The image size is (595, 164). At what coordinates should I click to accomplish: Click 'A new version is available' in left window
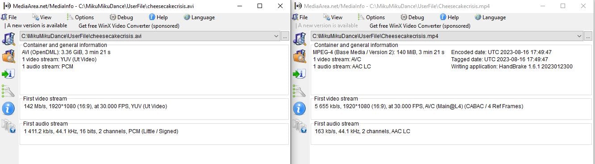[37, 26]
